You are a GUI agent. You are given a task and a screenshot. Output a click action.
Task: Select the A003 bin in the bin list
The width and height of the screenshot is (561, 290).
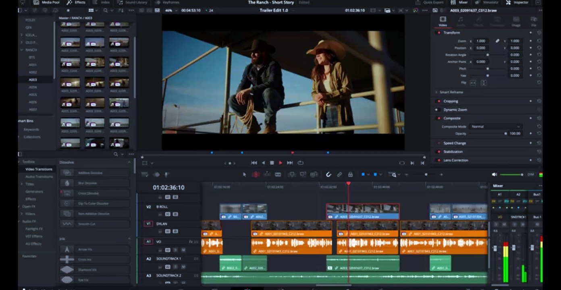coord(33,80)
